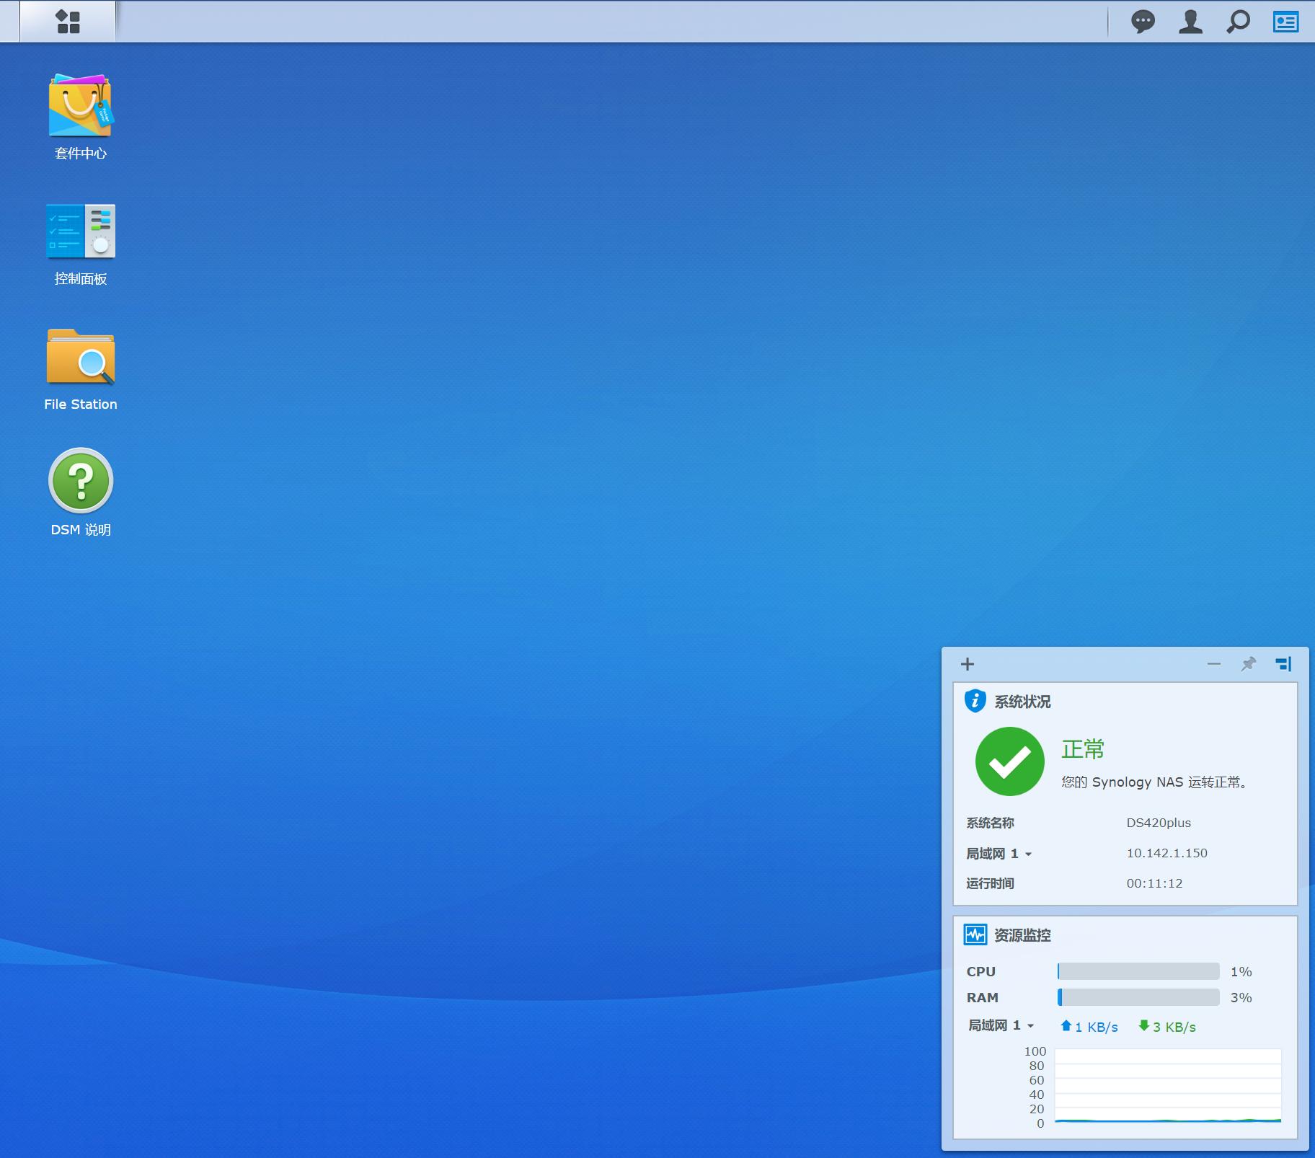1315x1158 pixels.
Task: Open Control Panel (控制面板) desktop icon
Action: point(80,231)
